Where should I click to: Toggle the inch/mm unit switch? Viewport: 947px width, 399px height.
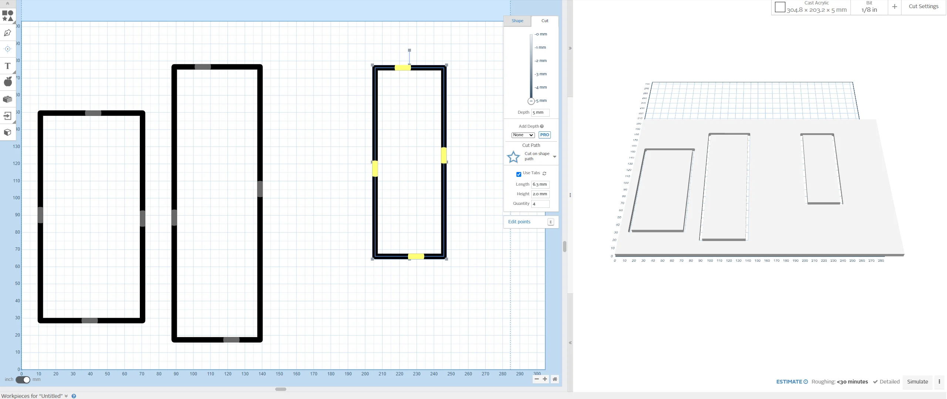pyautogui.click(x=23, y=380)
